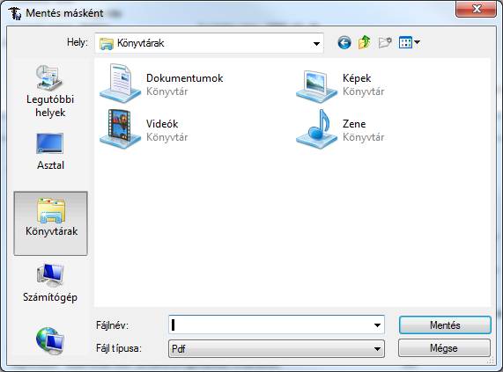Select Legutóbbi helyek in sidebar
The width and height of the screenshot is (503, 372).
pos(50,91)
